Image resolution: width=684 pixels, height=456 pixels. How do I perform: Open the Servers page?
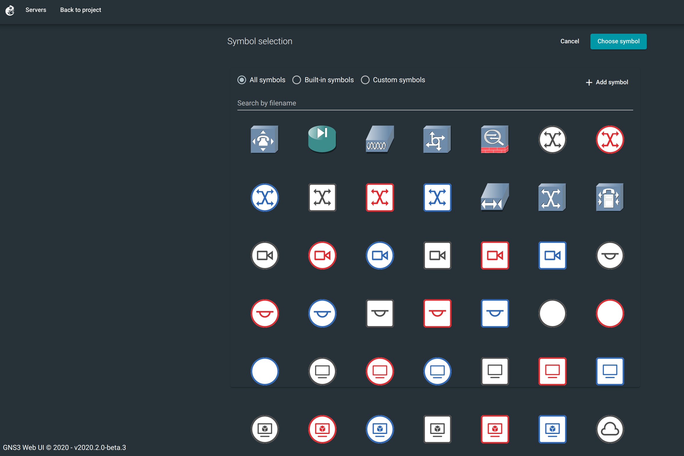[35, 10]
